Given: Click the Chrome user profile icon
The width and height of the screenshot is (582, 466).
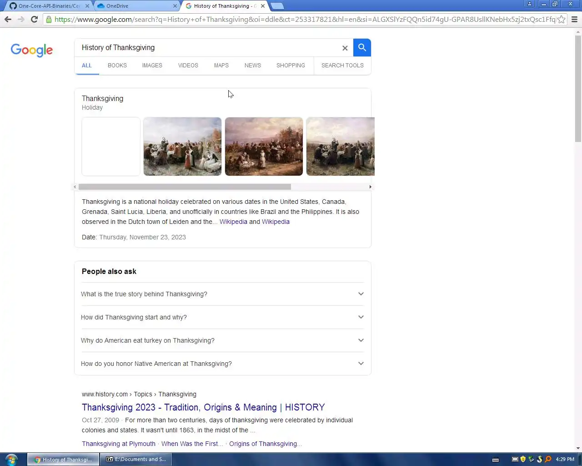Looking at the screenshot, I should click(530, 4).
